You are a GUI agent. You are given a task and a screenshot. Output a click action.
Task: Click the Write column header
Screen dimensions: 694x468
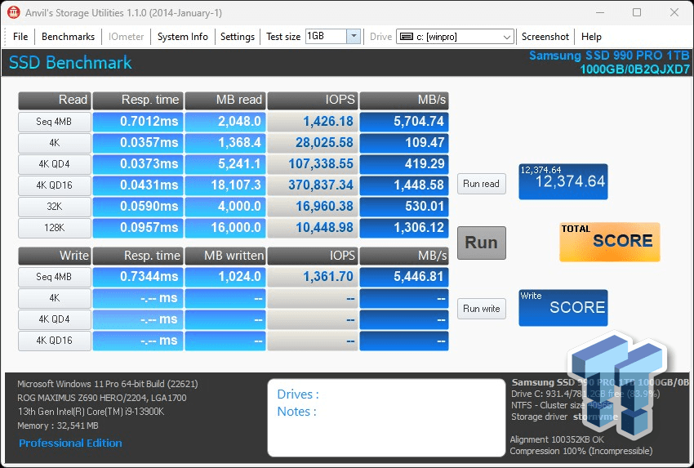[55, 256]
